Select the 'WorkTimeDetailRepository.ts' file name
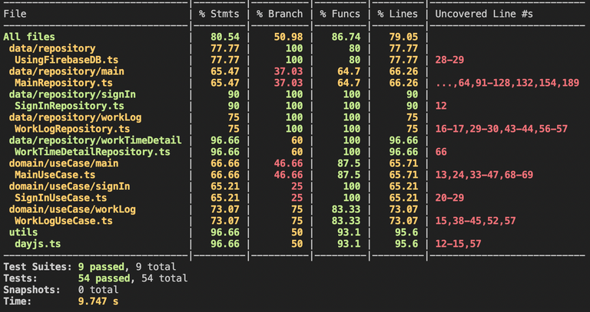 (92, 152)
